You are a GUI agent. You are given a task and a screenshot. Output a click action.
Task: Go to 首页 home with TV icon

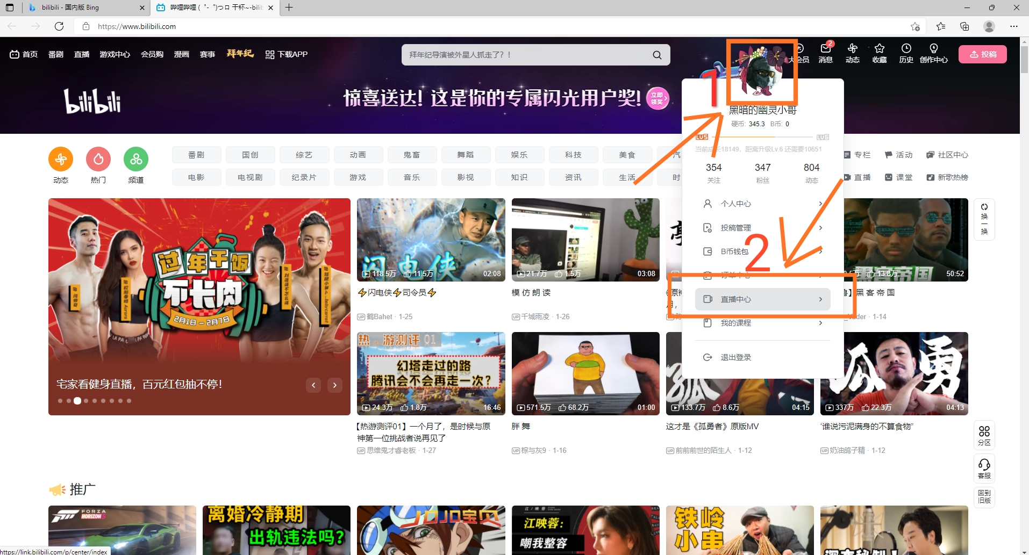click(x=24, y=54)
